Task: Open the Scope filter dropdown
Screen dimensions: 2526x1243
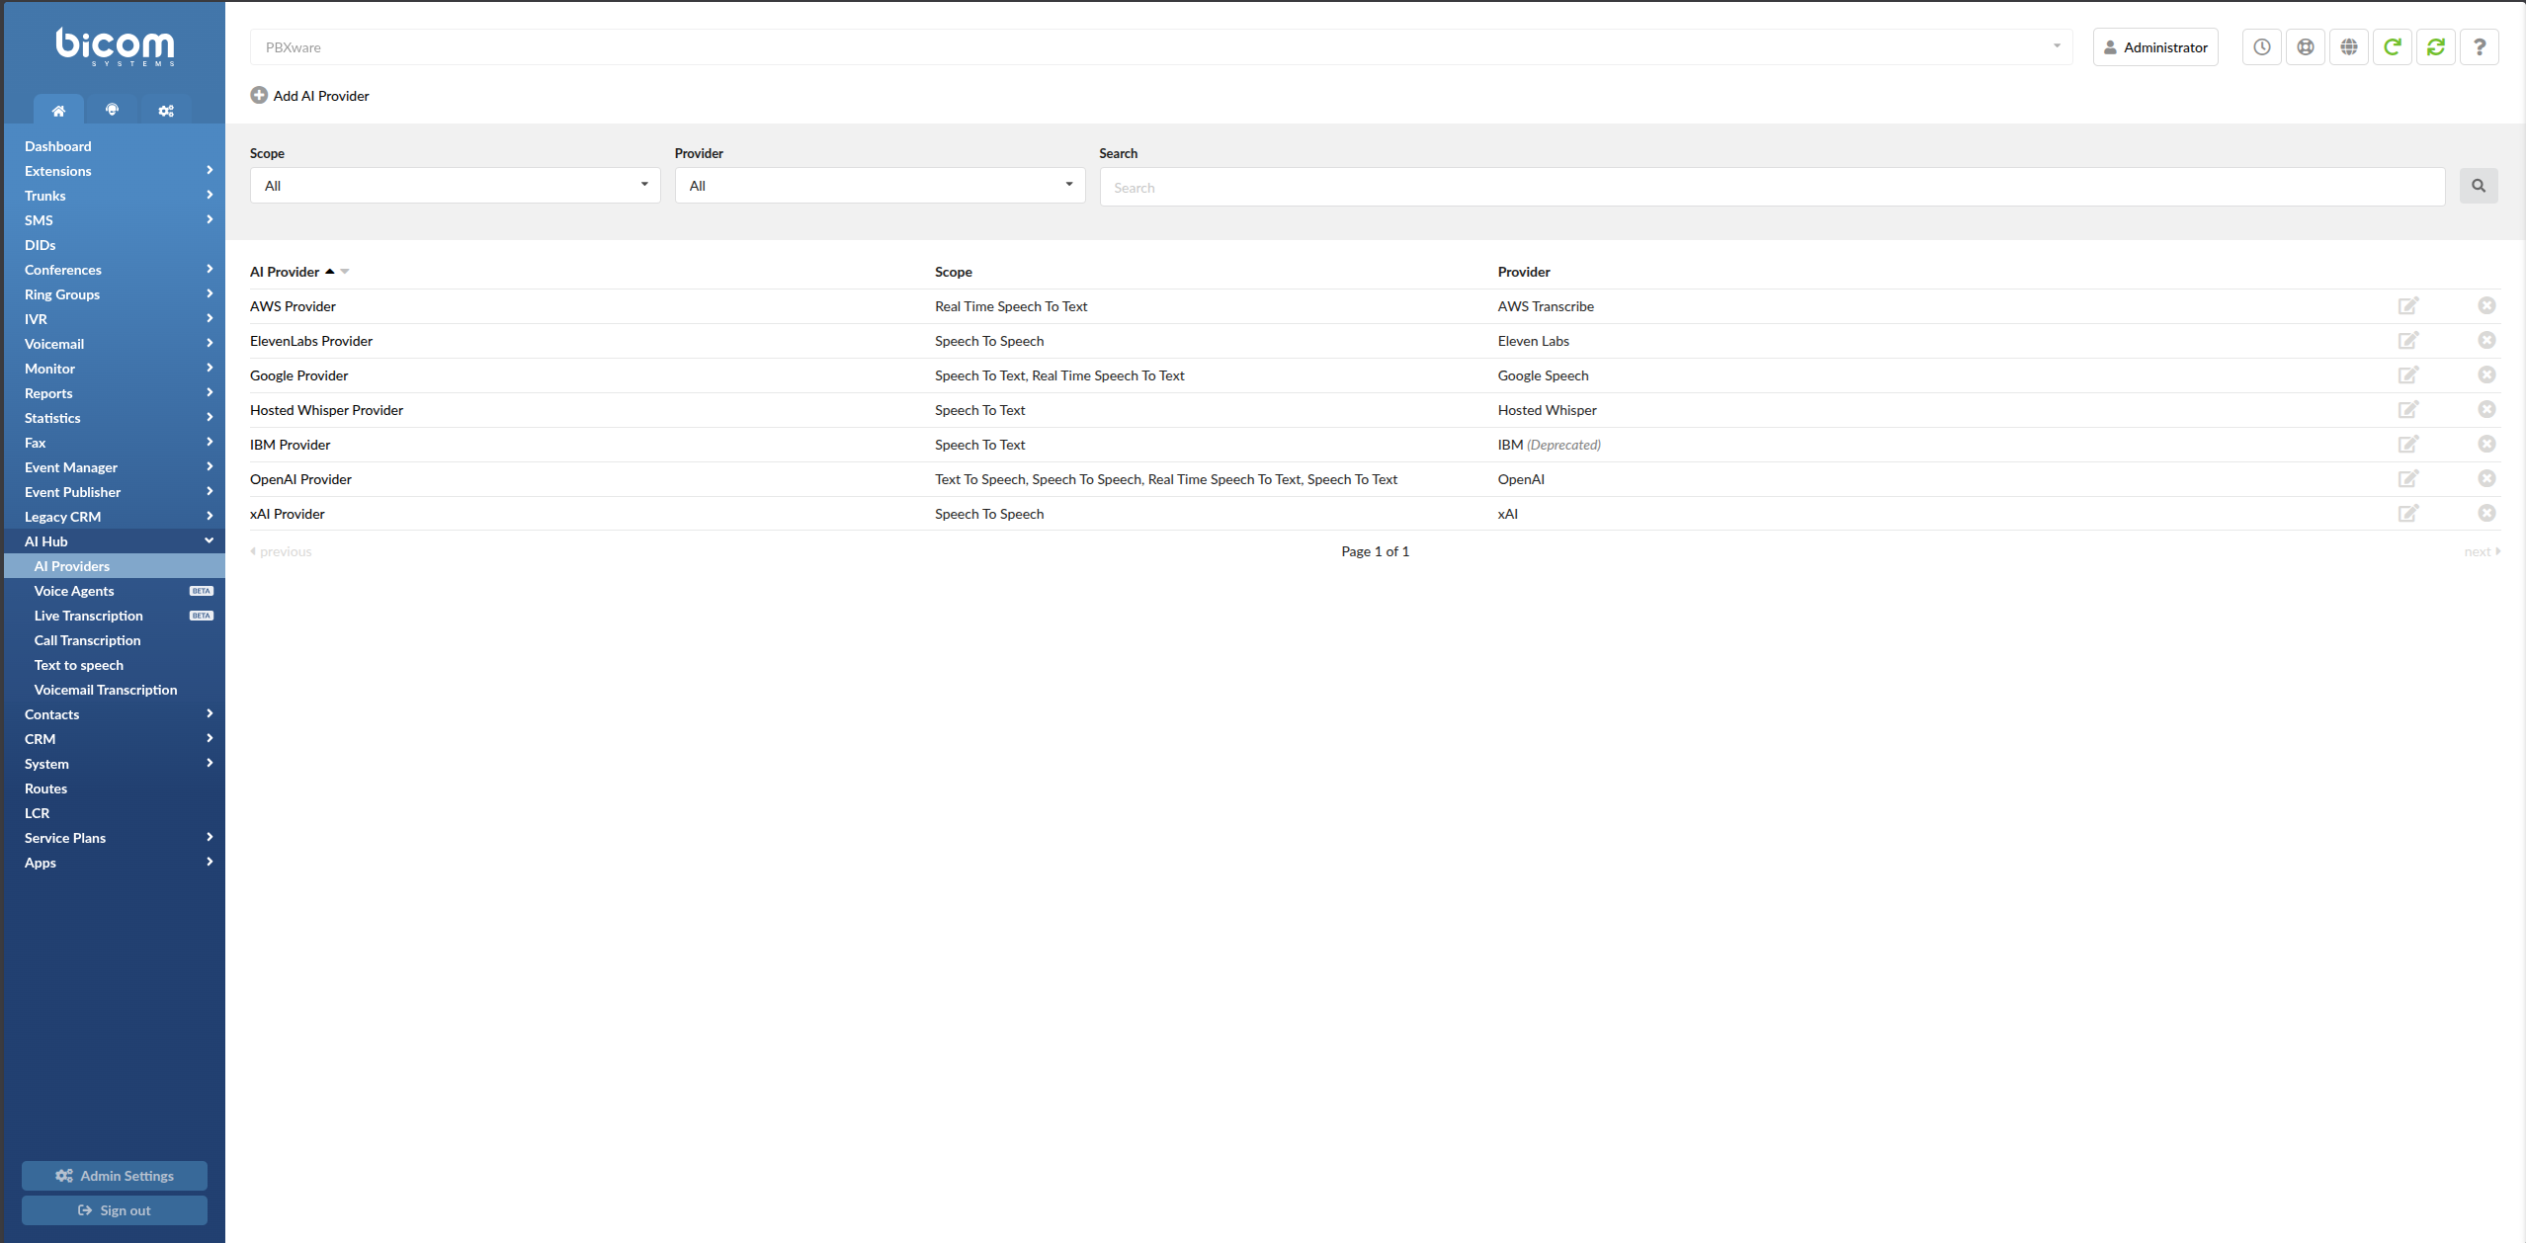Action: pyautogui.click(x=455, y=186)
